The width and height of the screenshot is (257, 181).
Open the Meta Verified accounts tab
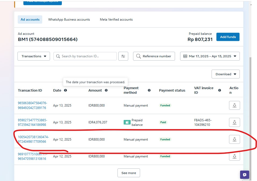(116, 20)
